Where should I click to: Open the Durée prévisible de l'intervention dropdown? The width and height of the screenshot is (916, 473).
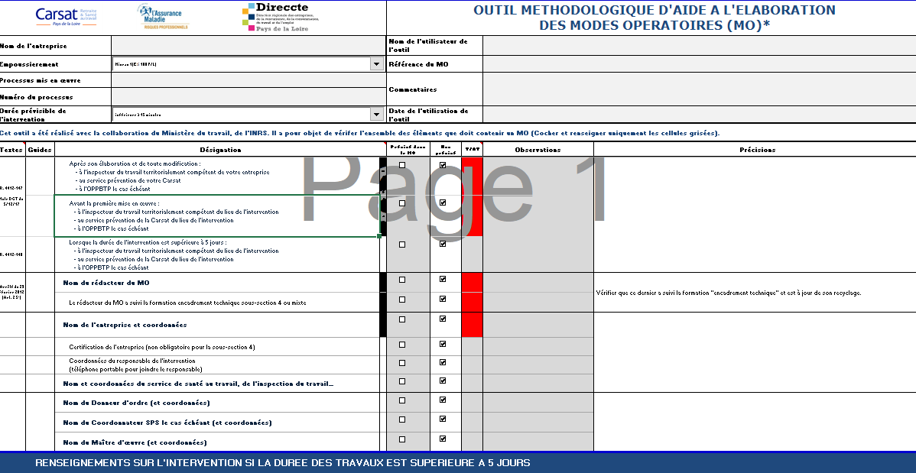(377, 115)
